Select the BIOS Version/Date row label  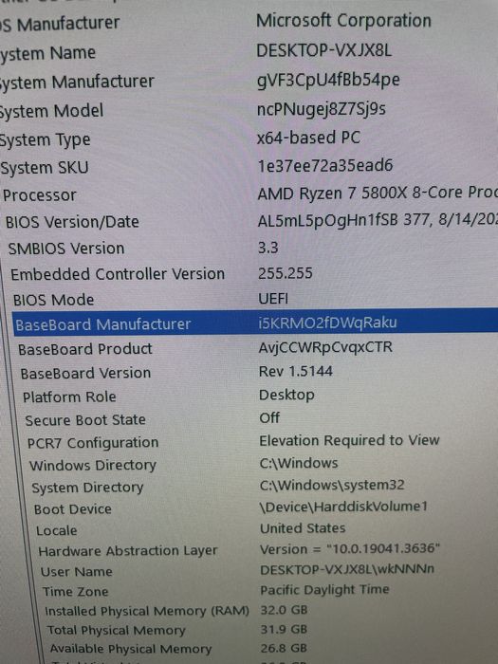pyautogui.click(x=72, y=222)
